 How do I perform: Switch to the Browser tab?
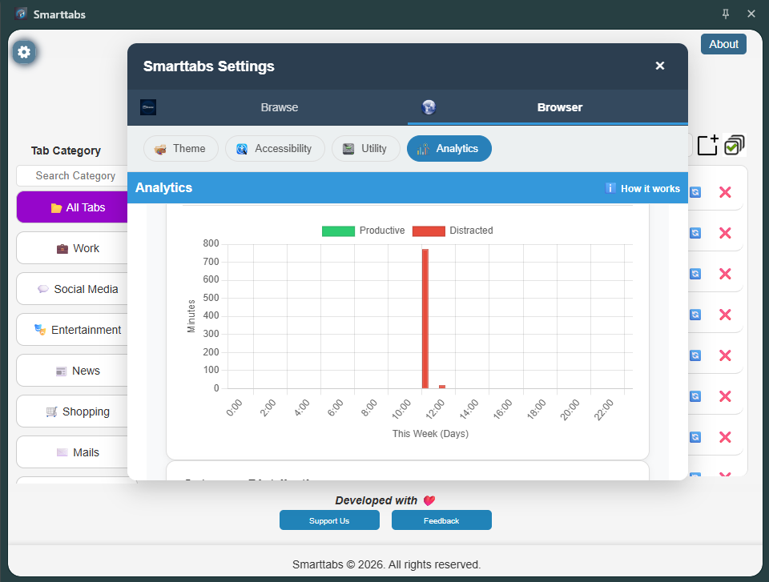click(559, 106)
